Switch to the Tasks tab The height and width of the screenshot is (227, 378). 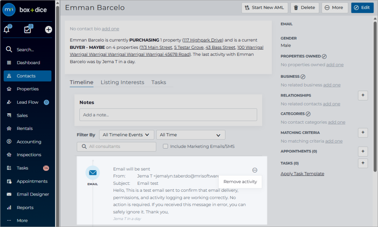pos(159,82)
